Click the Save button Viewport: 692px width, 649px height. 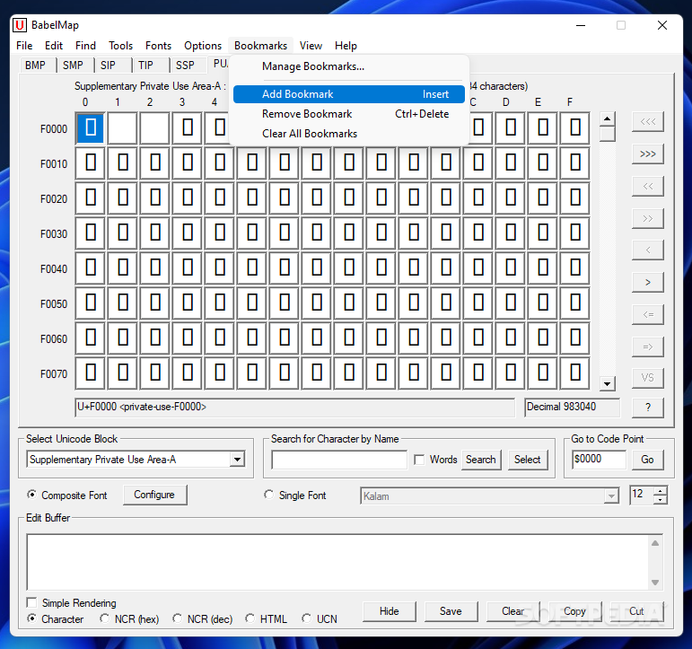coord(451,611)
